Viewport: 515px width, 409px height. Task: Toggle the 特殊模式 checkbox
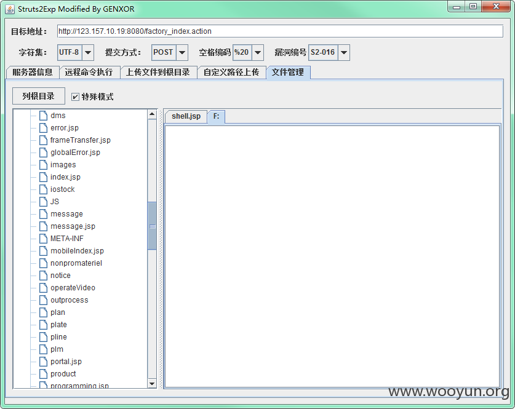[75, 97]
